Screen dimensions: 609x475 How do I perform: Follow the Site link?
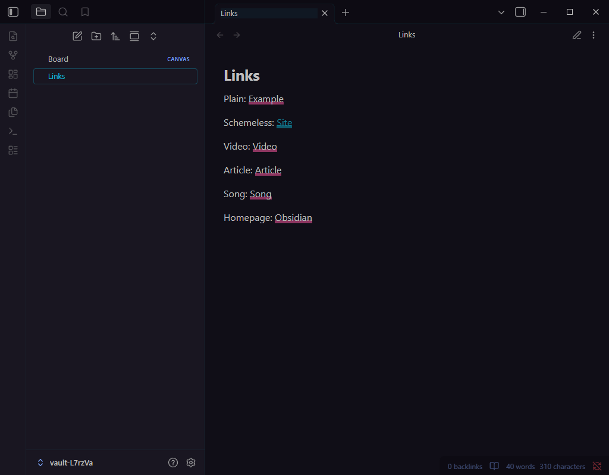(x=284, y=122)
